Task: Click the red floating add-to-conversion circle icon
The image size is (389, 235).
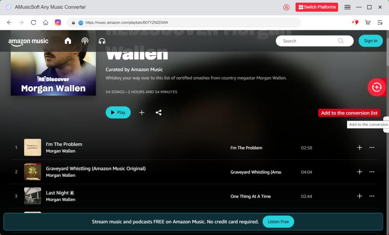Action: (x=377, y=87)
